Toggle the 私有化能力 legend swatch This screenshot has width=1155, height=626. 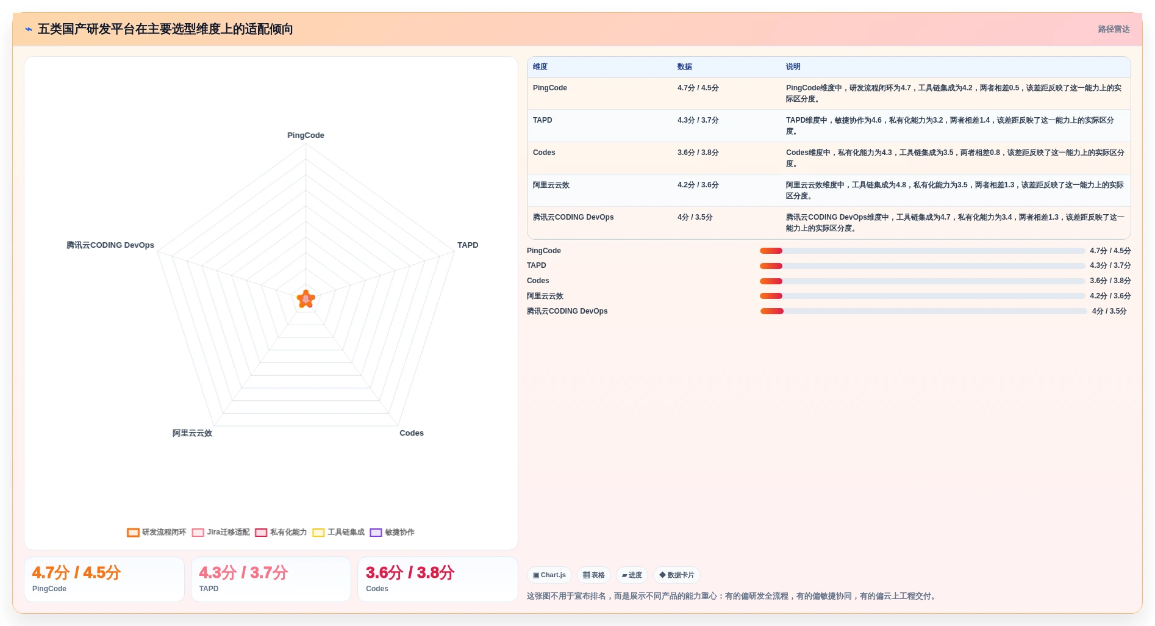point(261,533)
